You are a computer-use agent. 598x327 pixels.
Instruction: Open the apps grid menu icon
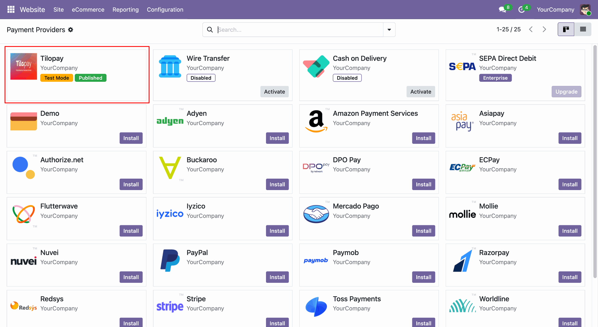click(11, 10)
